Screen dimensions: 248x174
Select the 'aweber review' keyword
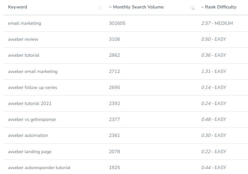[x=23, y=39]
